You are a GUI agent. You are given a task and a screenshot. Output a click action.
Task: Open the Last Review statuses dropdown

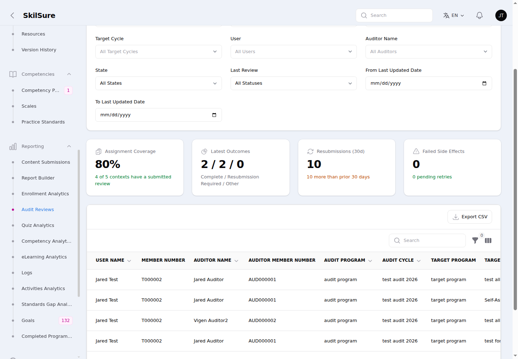(294, 83)
